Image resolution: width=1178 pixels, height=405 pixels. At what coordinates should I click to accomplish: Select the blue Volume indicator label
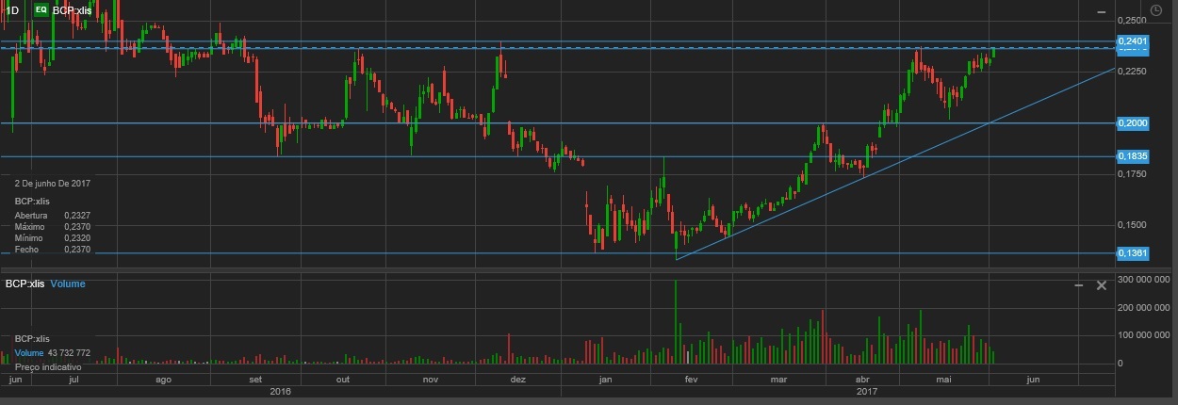coord(68,283)
